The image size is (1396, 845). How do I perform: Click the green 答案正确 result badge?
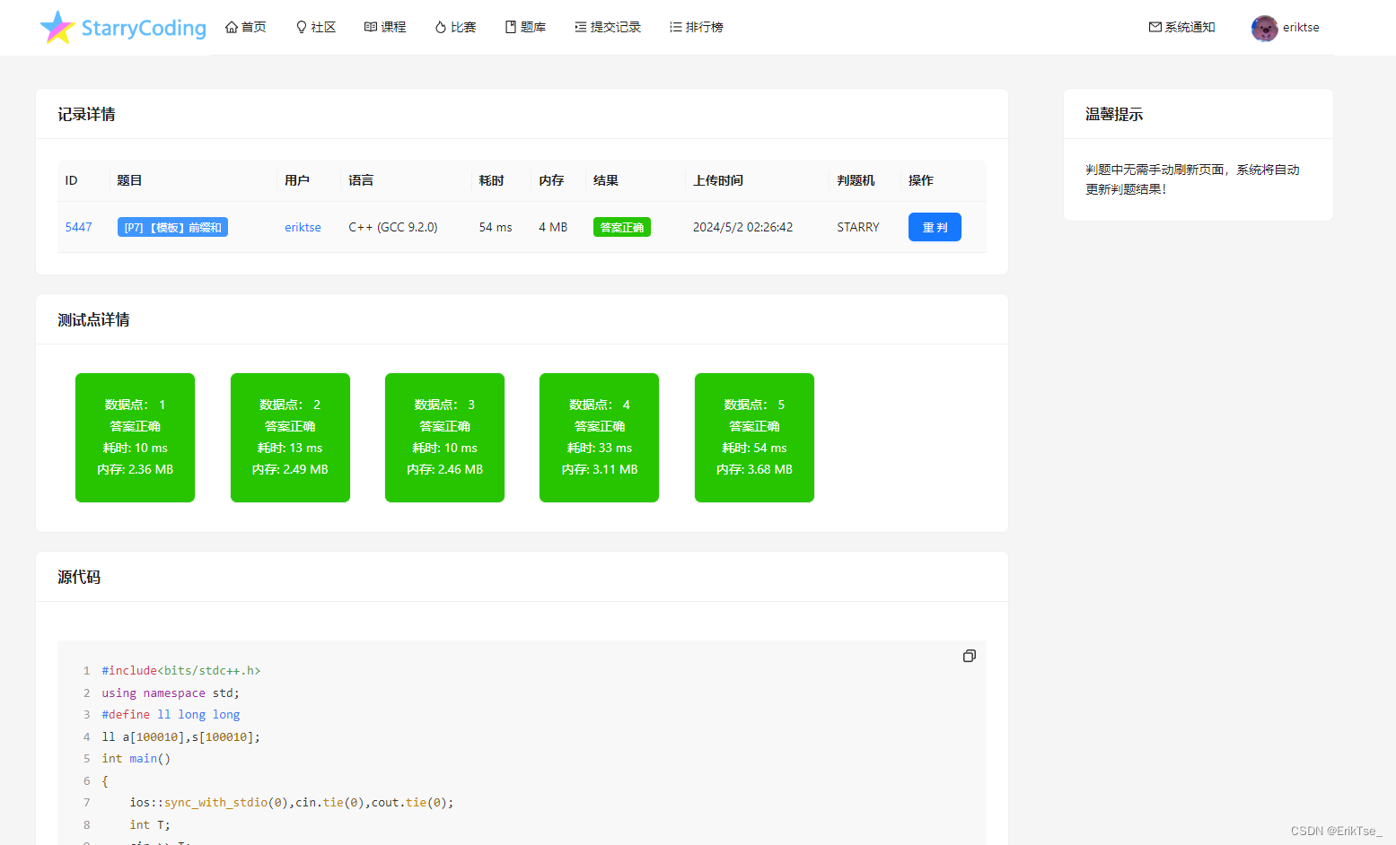click(622, 227)
